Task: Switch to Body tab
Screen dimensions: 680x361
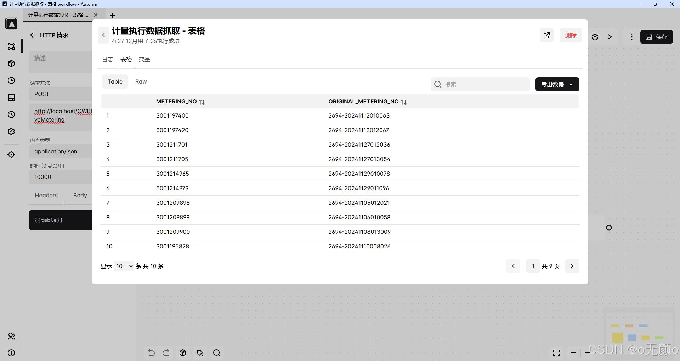Action: pos(80,195)
